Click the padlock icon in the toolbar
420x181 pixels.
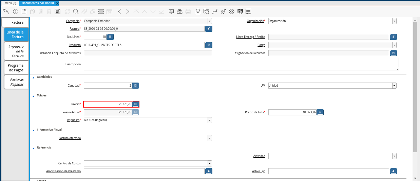(x=198, y=12)
